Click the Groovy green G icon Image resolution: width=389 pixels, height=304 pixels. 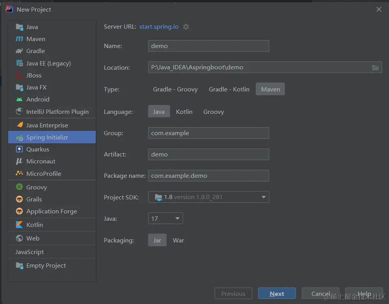coord(19,187)
